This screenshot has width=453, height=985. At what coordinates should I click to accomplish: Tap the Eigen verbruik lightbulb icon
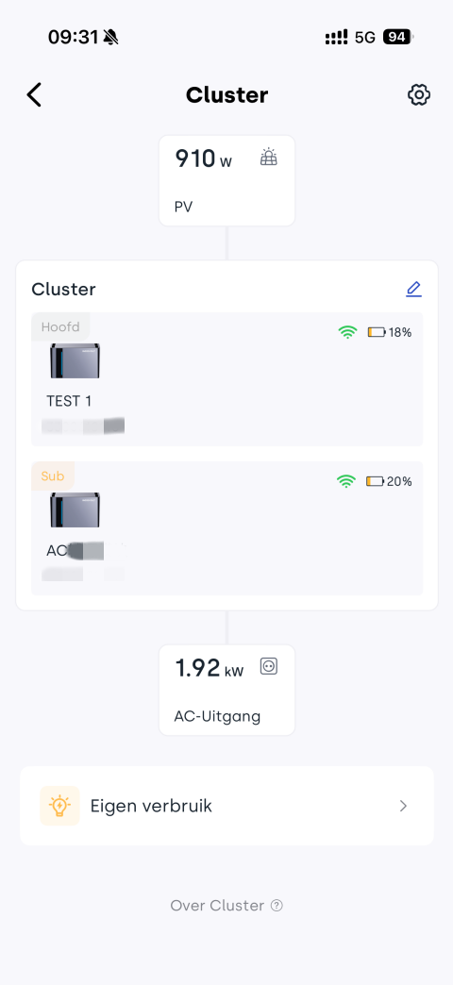[59, 806]
